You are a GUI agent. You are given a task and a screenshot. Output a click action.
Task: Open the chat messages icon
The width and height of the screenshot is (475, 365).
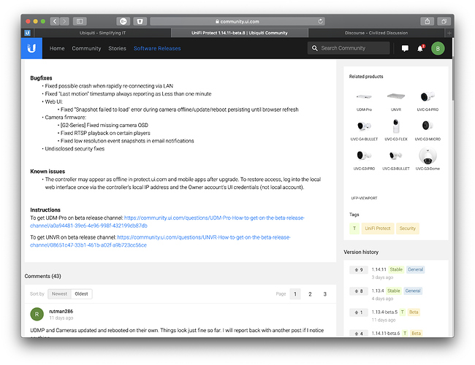[405, 48]
